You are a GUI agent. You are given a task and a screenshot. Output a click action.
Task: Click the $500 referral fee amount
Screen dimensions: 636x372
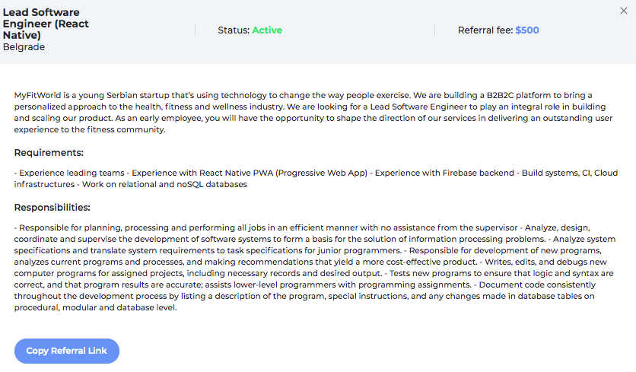tap(527, 30)
